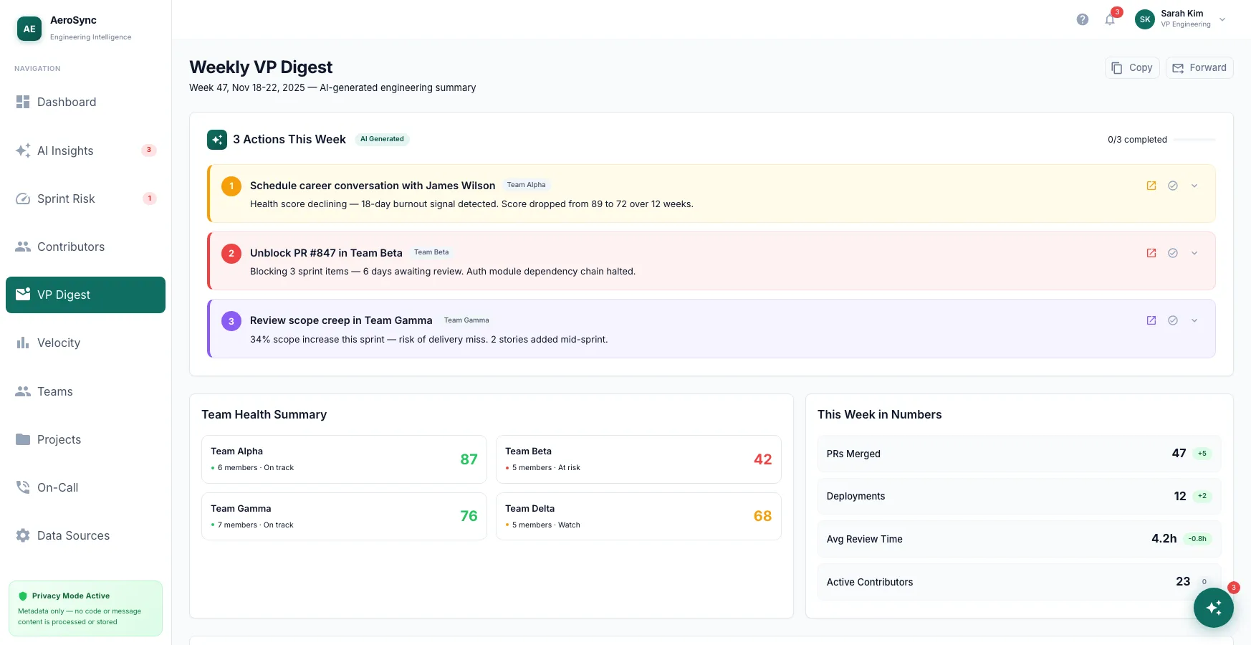Click the 0/3 completed progress bar

click(x=1194, y=140)
